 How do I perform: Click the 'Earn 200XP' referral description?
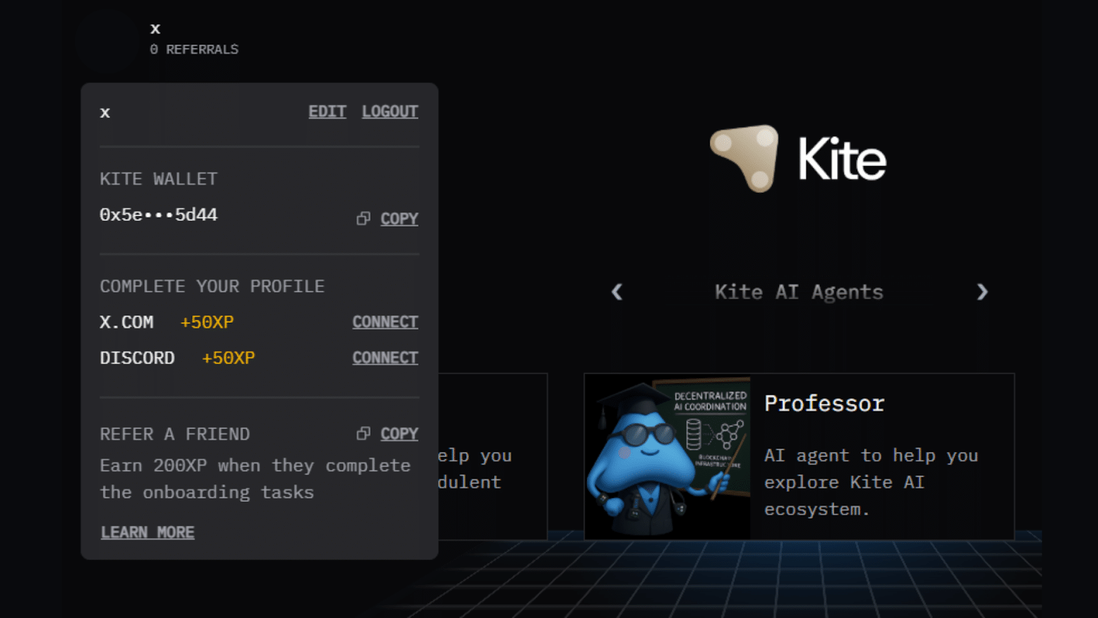click(255, 479)
